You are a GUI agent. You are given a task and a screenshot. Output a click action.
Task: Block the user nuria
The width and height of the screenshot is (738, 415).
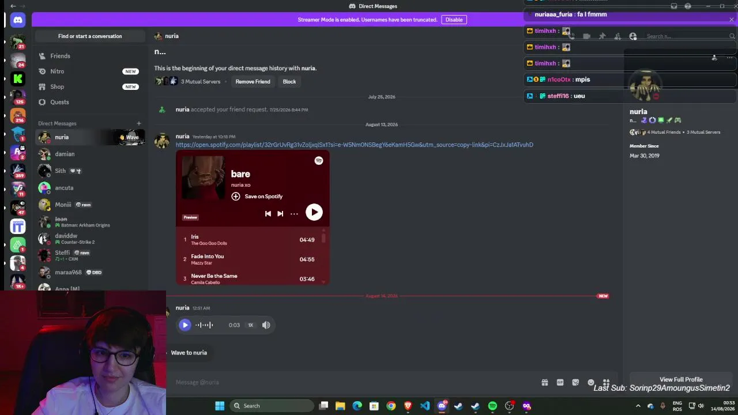(x=289, y=82)
